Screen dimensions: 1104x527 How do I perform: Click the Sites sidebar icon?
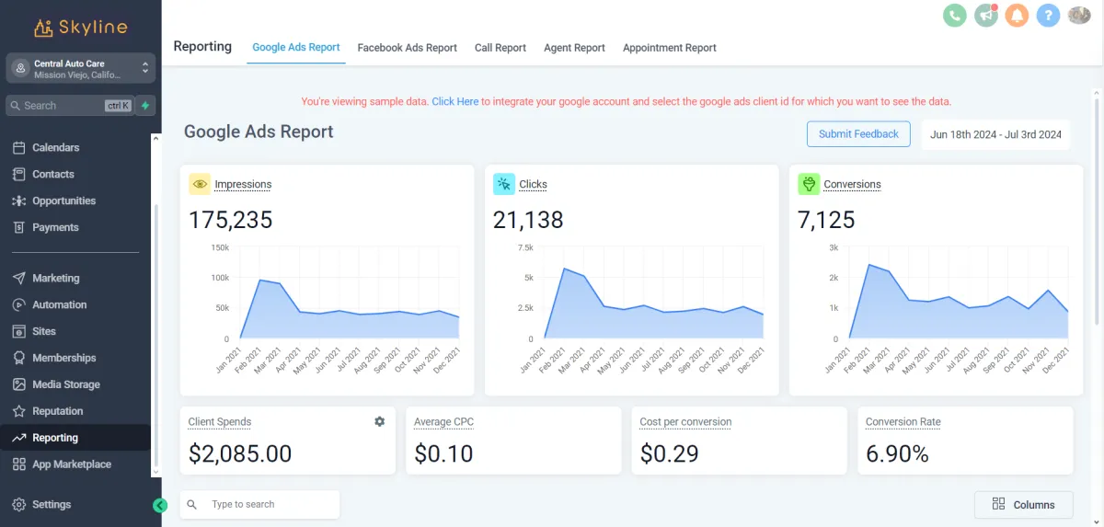click(18, 331)
